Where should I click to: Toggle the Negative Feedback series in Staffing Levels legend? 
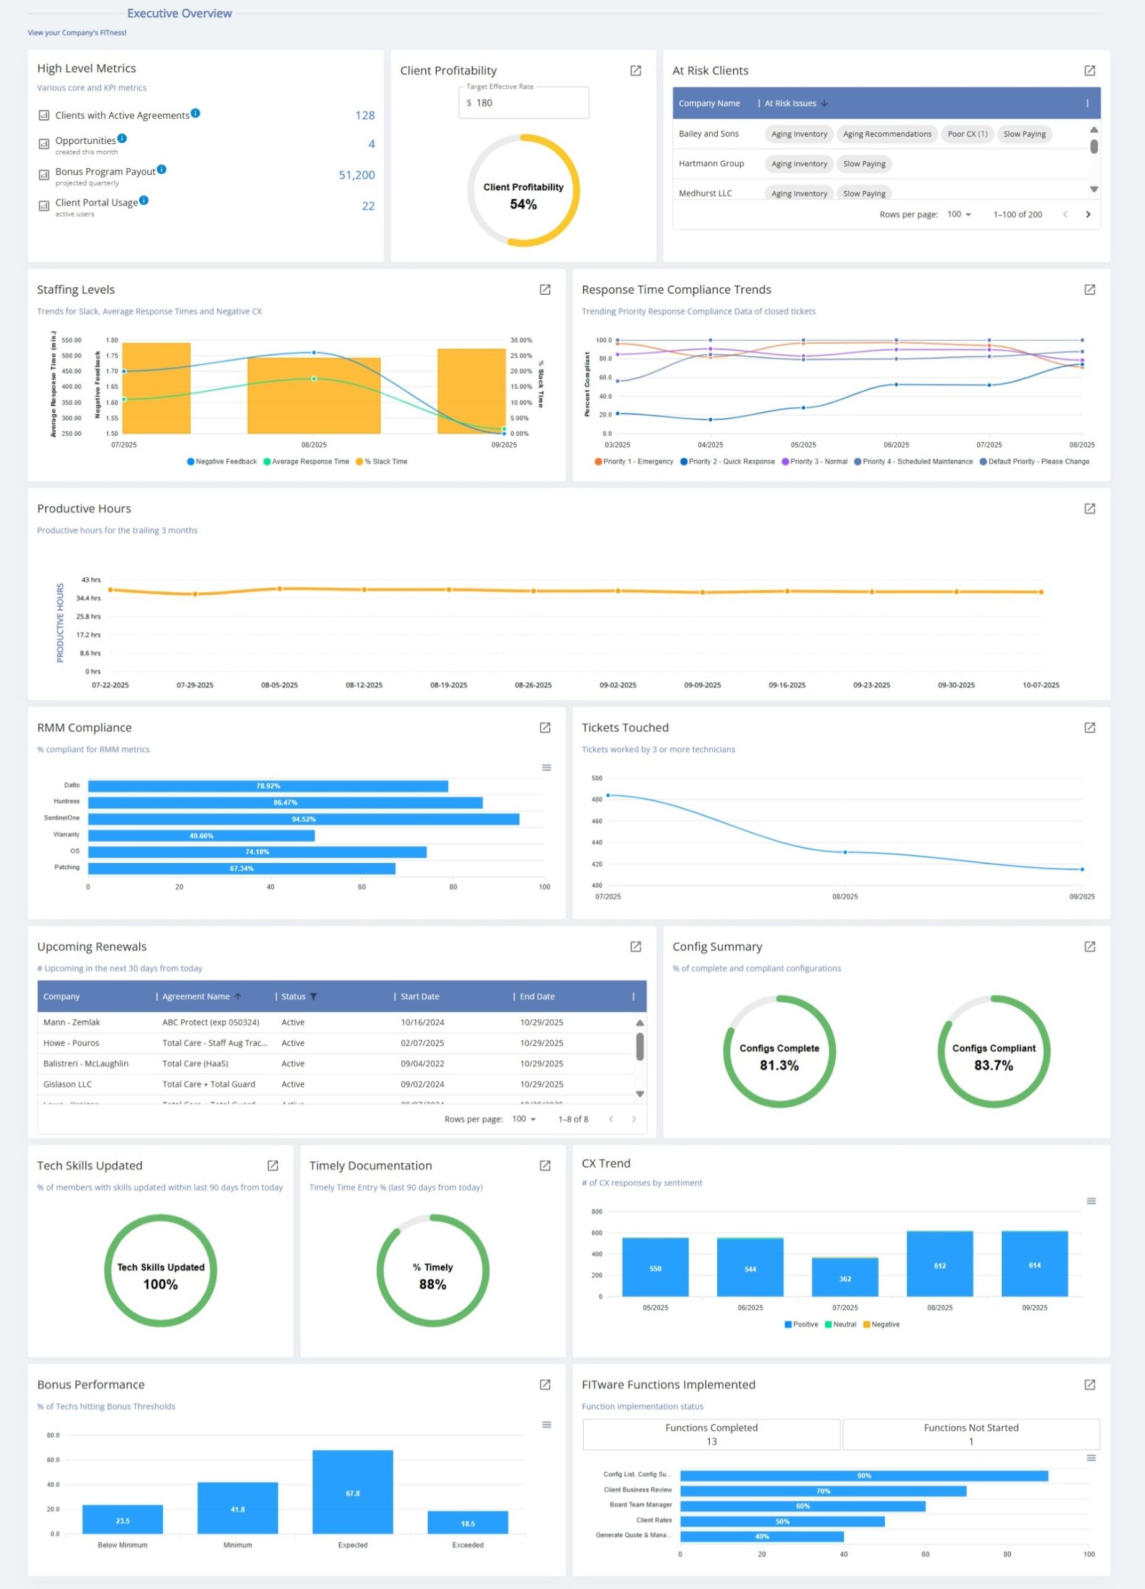click(x=222, y=462)
